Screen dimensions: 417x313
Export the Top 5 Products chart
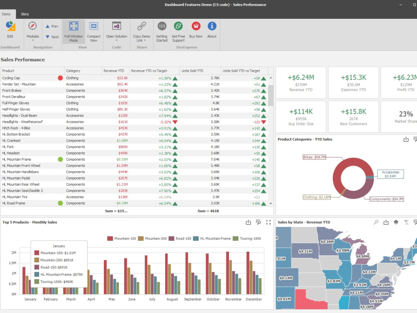point(248,222)
